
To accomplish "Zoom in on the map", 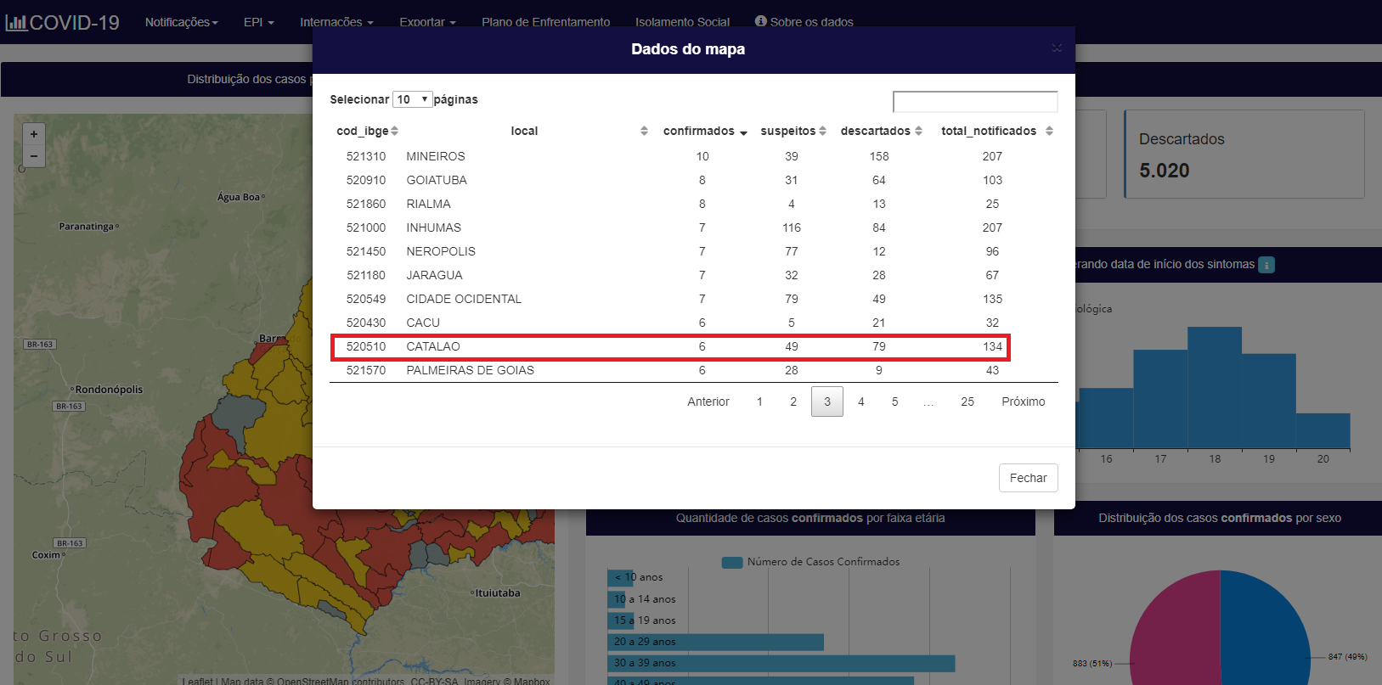I will 34,134.
